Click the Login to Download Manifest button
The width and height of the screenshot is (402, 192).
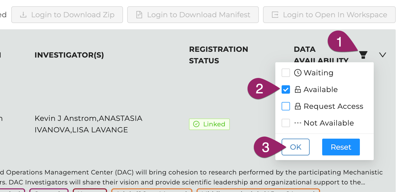point(193,15)
